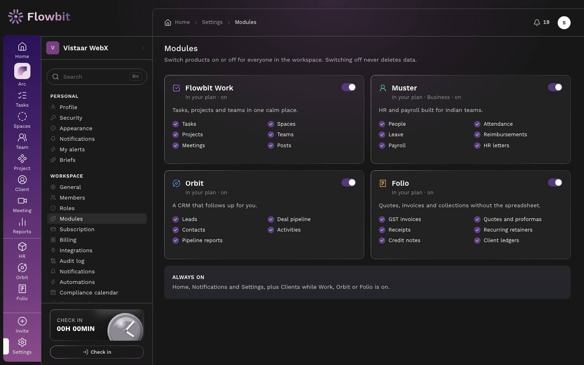Open My alerts
Screen dimensions: 584x365
97,149
